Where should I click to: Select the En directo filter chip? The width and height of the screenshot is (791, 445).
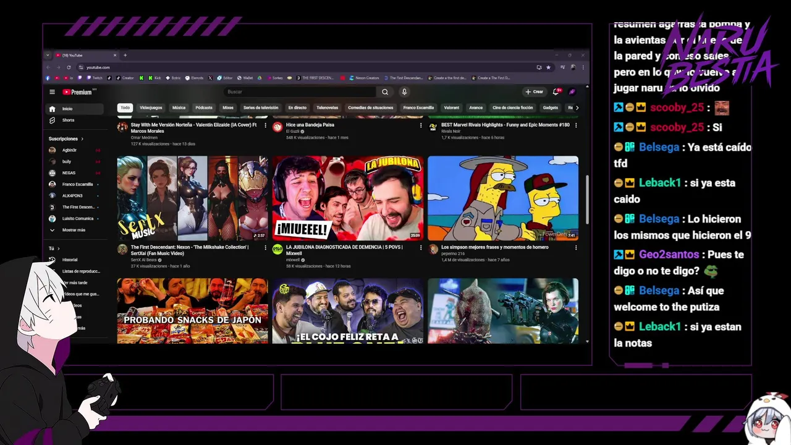297,108
